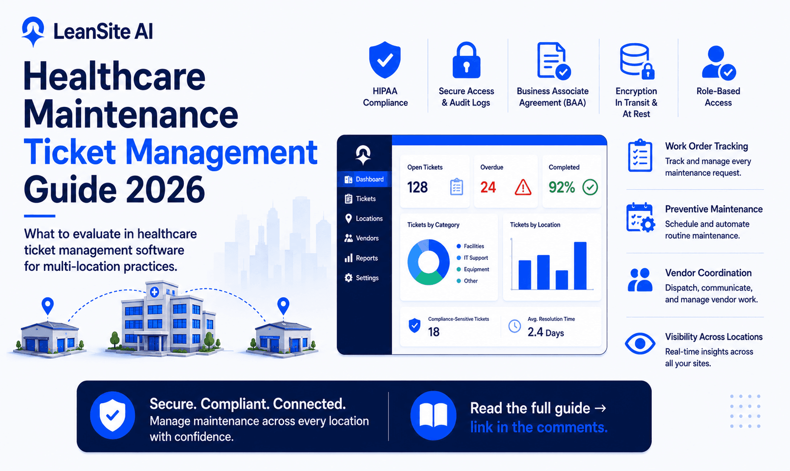Click the Work Order Tracking heading
This screenshot has width=790, height=471.
706,146
